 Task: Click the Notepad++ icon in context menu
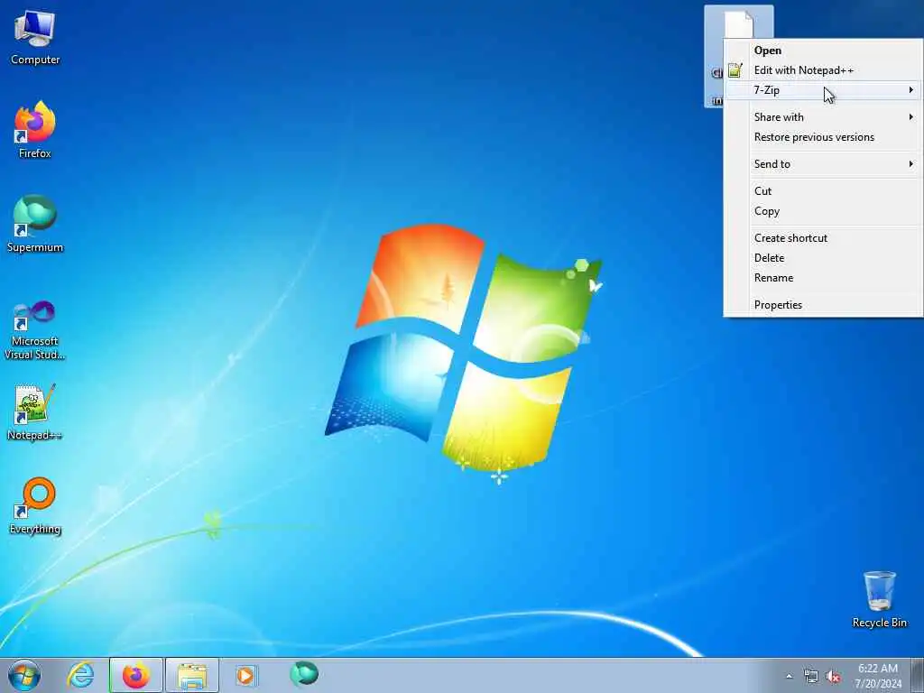(x=735, y=70)
